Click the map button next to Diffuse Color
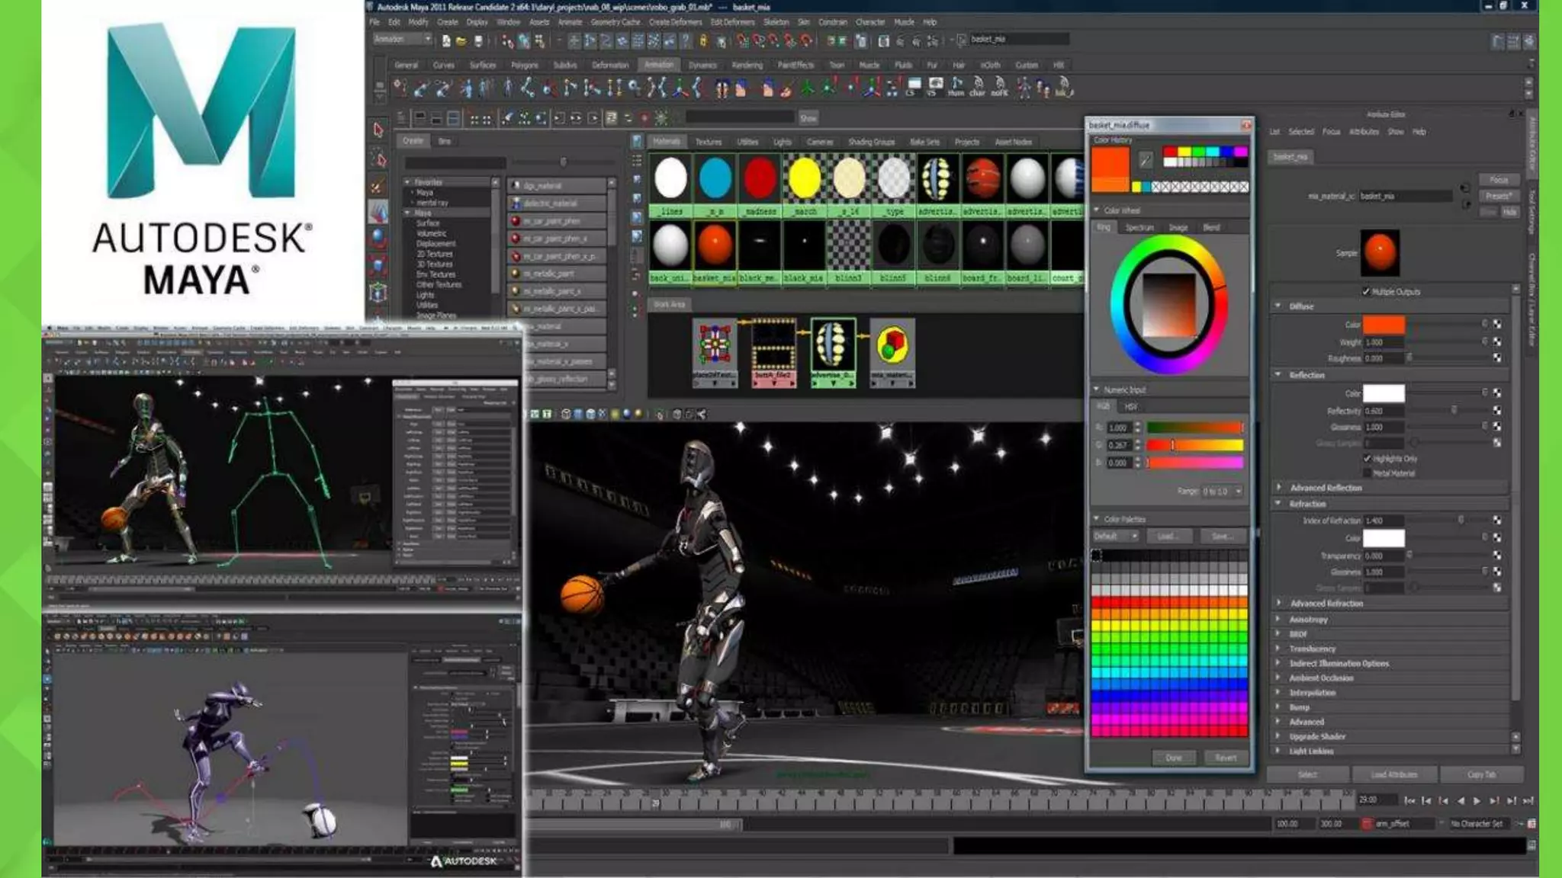The image size is (1562, 878). (x=1497, y=325)
